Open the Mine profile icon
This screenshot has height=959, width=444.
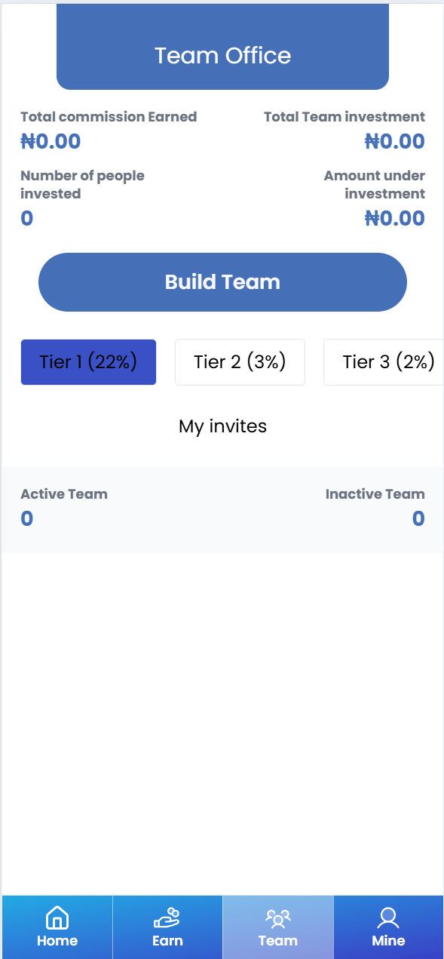coord(388,918)
